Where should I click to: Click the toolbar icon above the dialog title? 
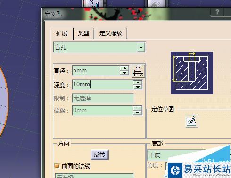point(94,3)
